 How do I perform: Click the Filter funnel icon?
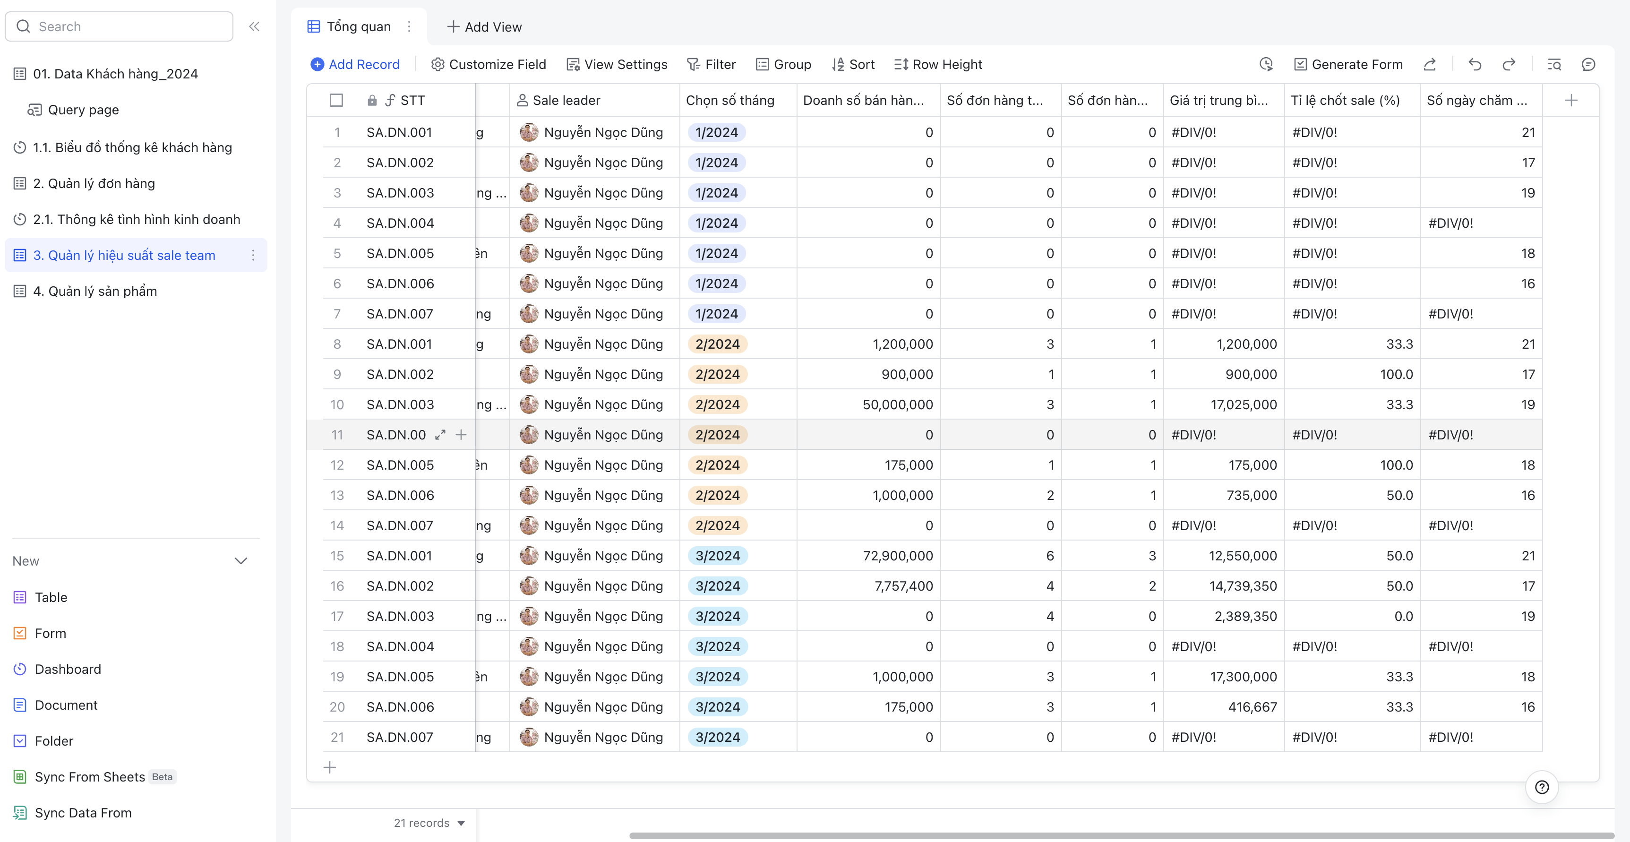click(x=694, y=65)
